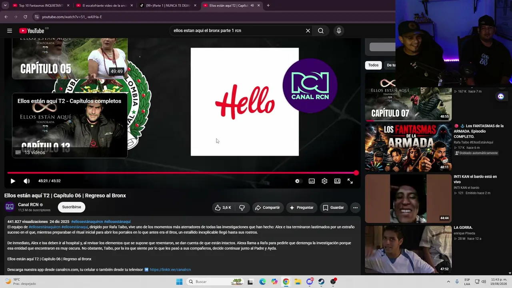Open the Hello end-screen card

(245, 102)
